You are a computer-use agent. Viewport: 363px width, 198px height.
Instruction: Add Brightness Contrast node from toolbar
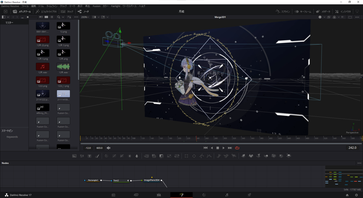(x=129, y=156)
